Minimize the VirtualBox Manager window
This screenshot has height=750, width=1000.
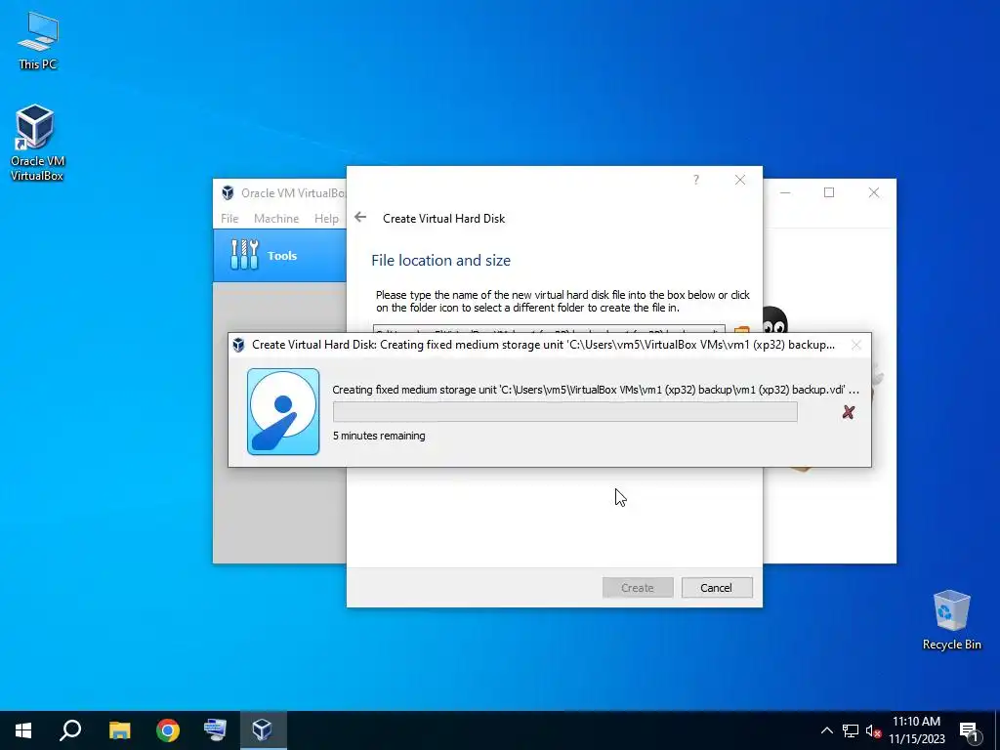point(785,192)
